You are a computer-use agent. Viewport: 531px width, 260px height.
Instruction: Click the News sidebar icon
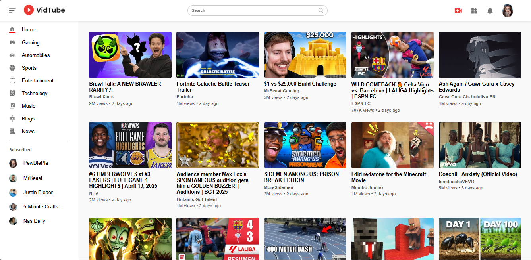coord(12,131)
